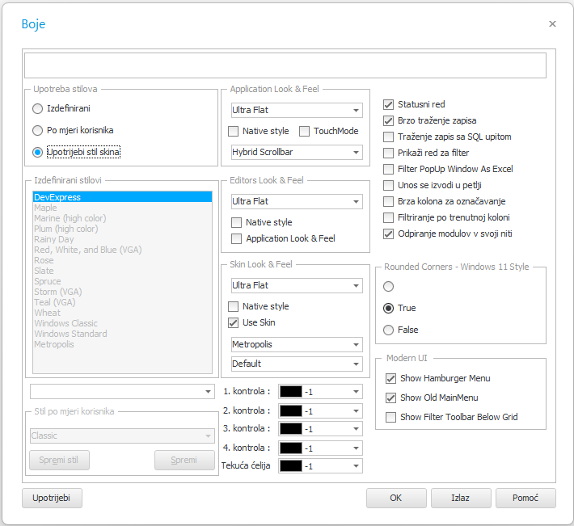Select True for Rounded Corners
Screen dimensions: 574x526
388,308
